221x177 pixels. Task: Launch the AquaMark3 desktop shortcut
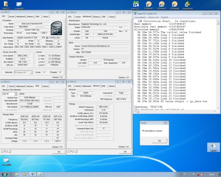click(187, 5)
